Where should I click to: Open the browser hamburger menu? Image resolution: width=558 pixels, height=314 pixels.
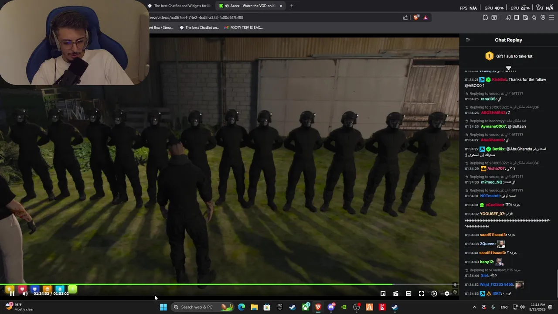tap(551, 17)
